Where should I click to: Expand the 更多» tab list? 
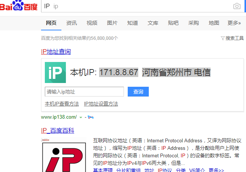[234, 23]
